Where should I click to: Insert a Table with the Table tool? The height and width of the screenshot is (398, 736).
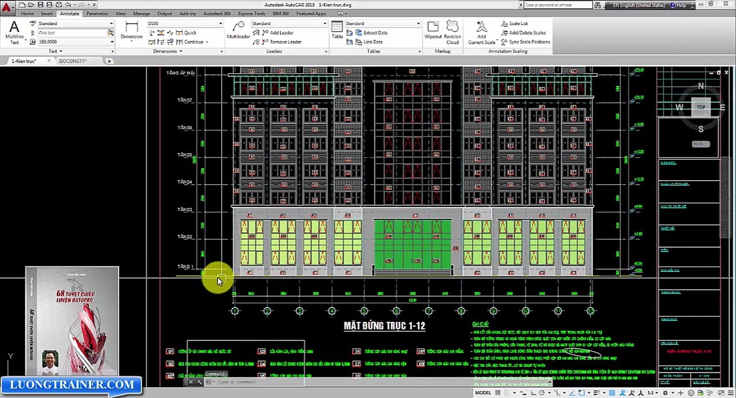[x=337, y=30]
